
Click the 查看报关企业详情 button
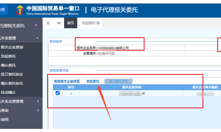click(67, 81)
